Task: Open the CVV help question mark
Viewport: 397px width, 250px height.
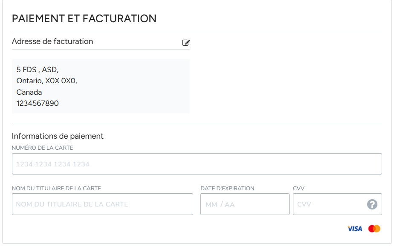Action: point(372,204)
